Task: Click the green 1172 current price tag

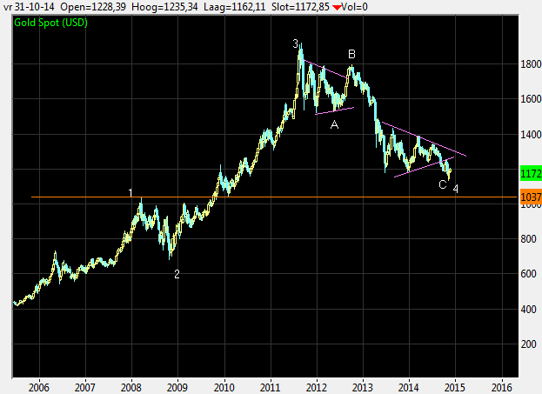Action: click(531, 175)
